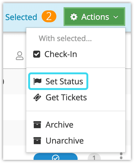Click the ticket icon beside Get Tickets
Screen dimensions: 134x163
coord(37,97)
